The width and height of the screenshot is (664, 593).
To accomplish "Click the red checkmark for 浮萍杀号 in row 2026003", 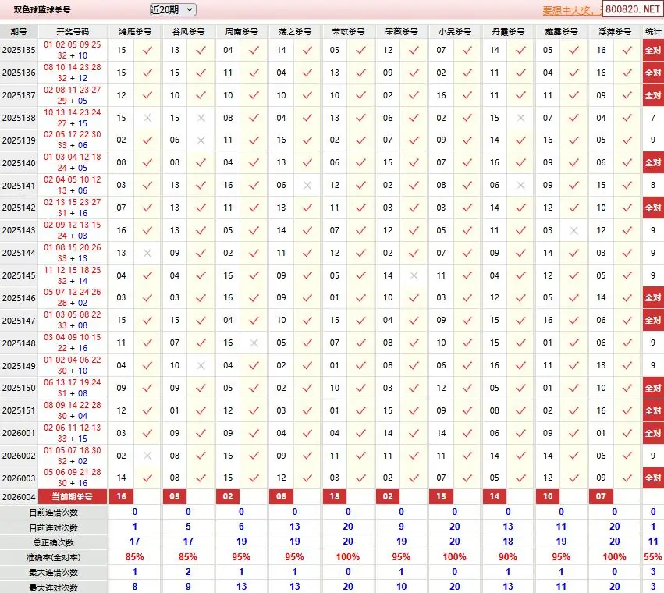I will pyautogui.click(x=627, y=478).
